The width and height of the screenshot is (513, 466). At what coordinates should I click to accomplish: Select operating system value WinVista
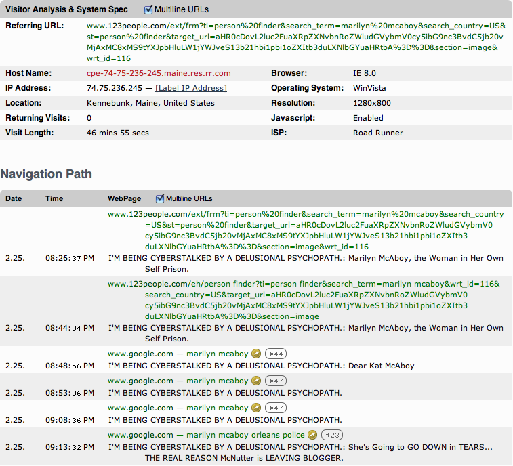369,88
